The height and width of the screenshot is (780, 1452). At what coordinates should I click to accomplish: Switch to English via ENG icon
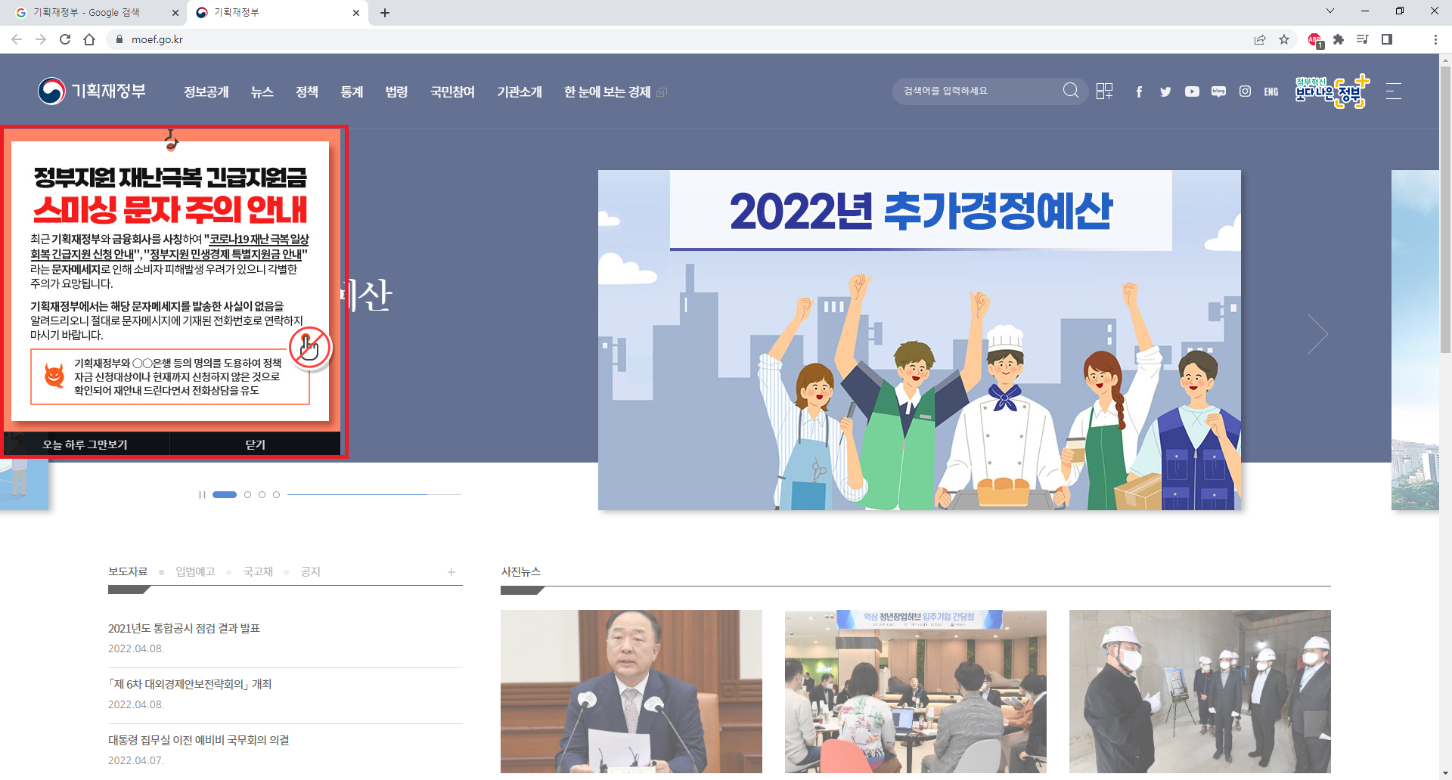1271,91
